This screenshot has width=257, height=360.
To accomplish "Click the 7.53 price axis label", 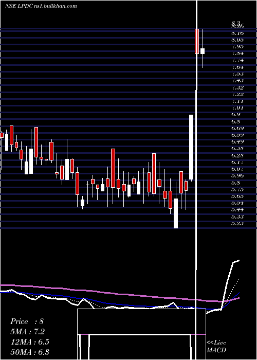I will pyautogui.click(x=237, y=74).
